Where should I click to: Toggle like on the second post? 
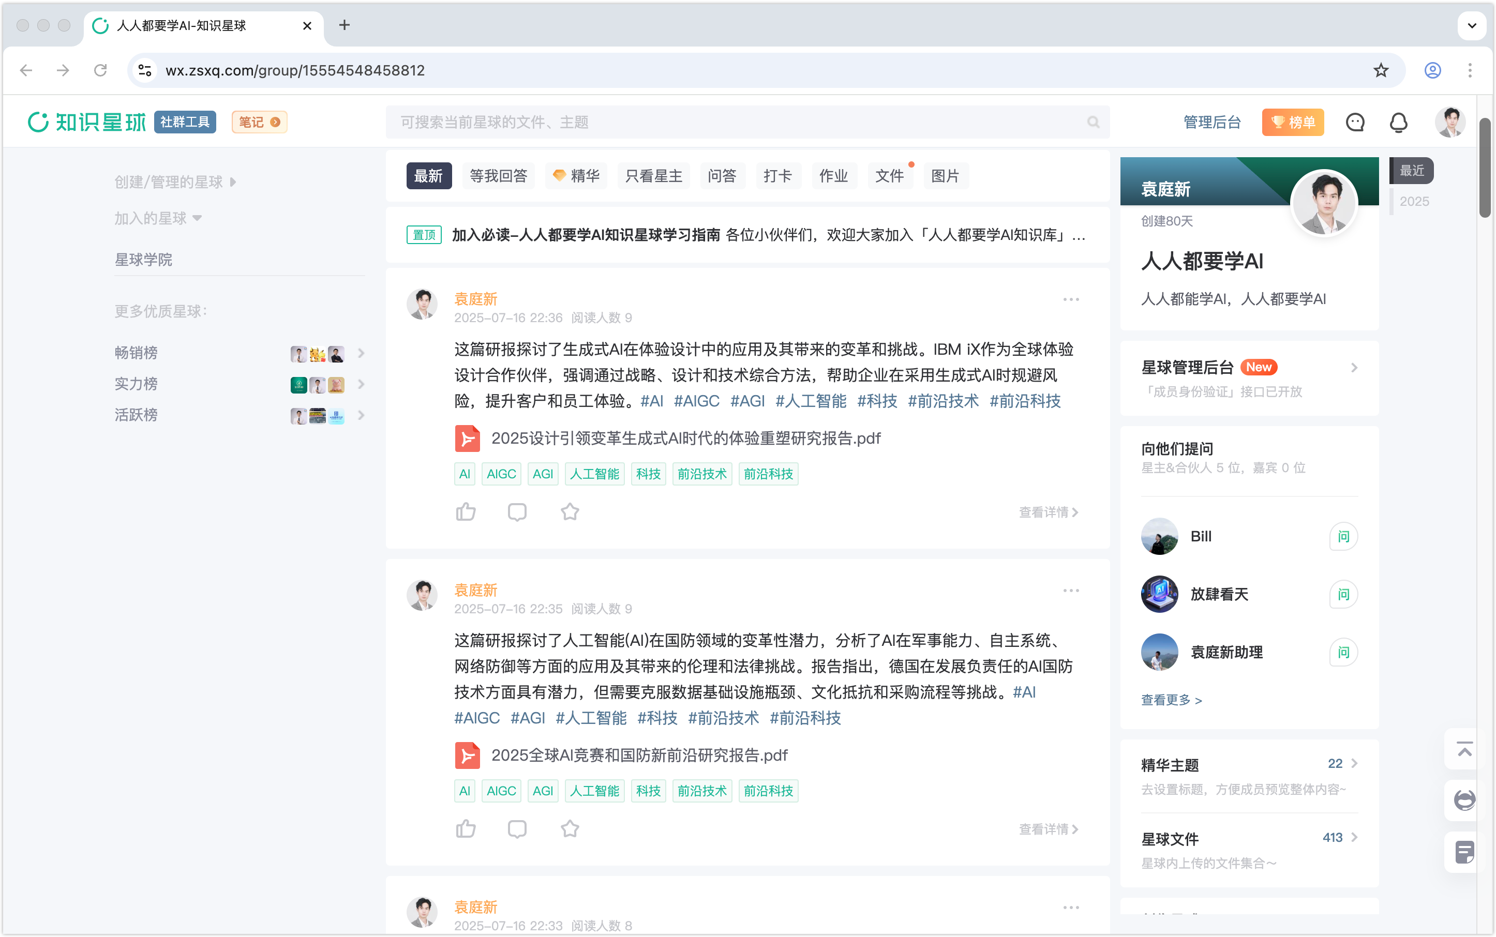(x=466, y=828)
